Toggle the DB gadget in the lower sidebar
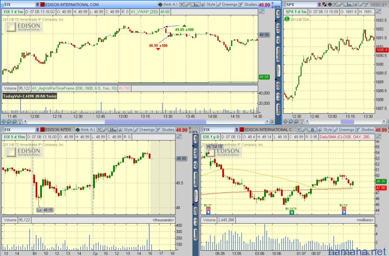The height and width of the screenshot is (256, 389). pos(195,211)
